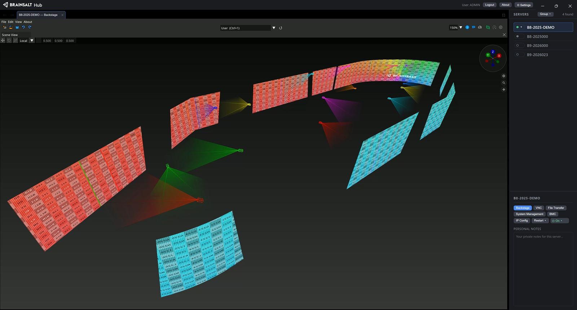This screenshot has width=577, height=310.
Task: Click the magnifier zoom viewport button
Action: 504,83
